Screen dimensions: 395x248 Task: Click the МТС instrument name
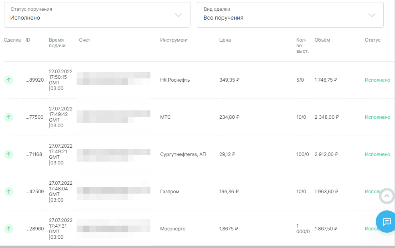(165, 117)
